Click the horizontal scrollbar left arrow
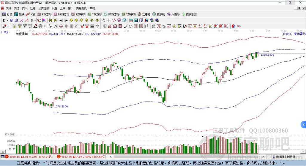The height and width of the screenshot is (166, 306). 111,157
